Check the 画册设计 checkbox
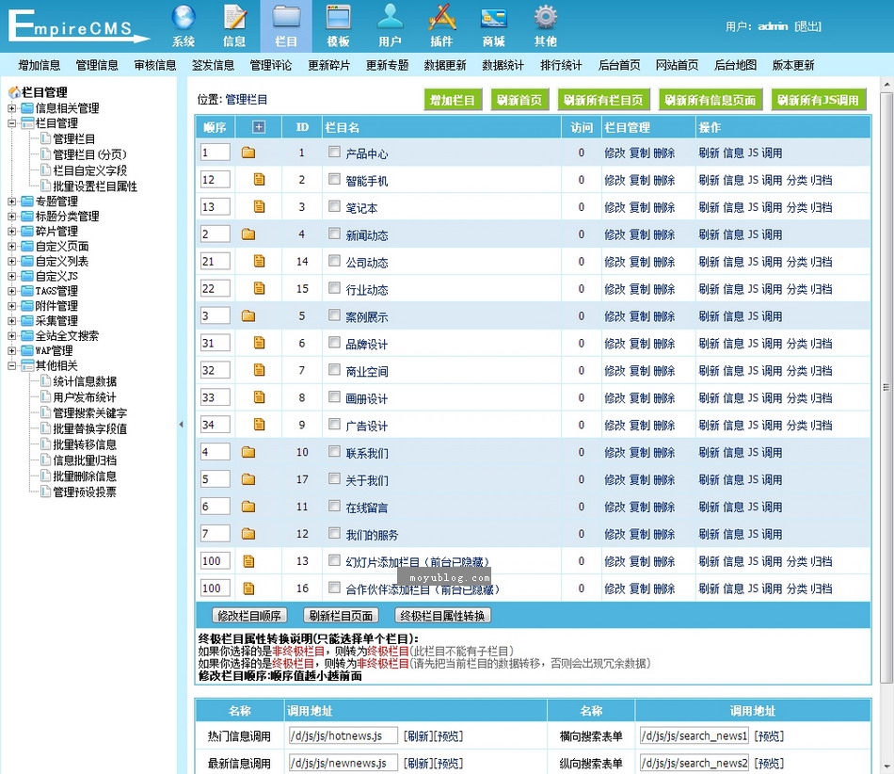894x774 pixels. click(335, 397)
